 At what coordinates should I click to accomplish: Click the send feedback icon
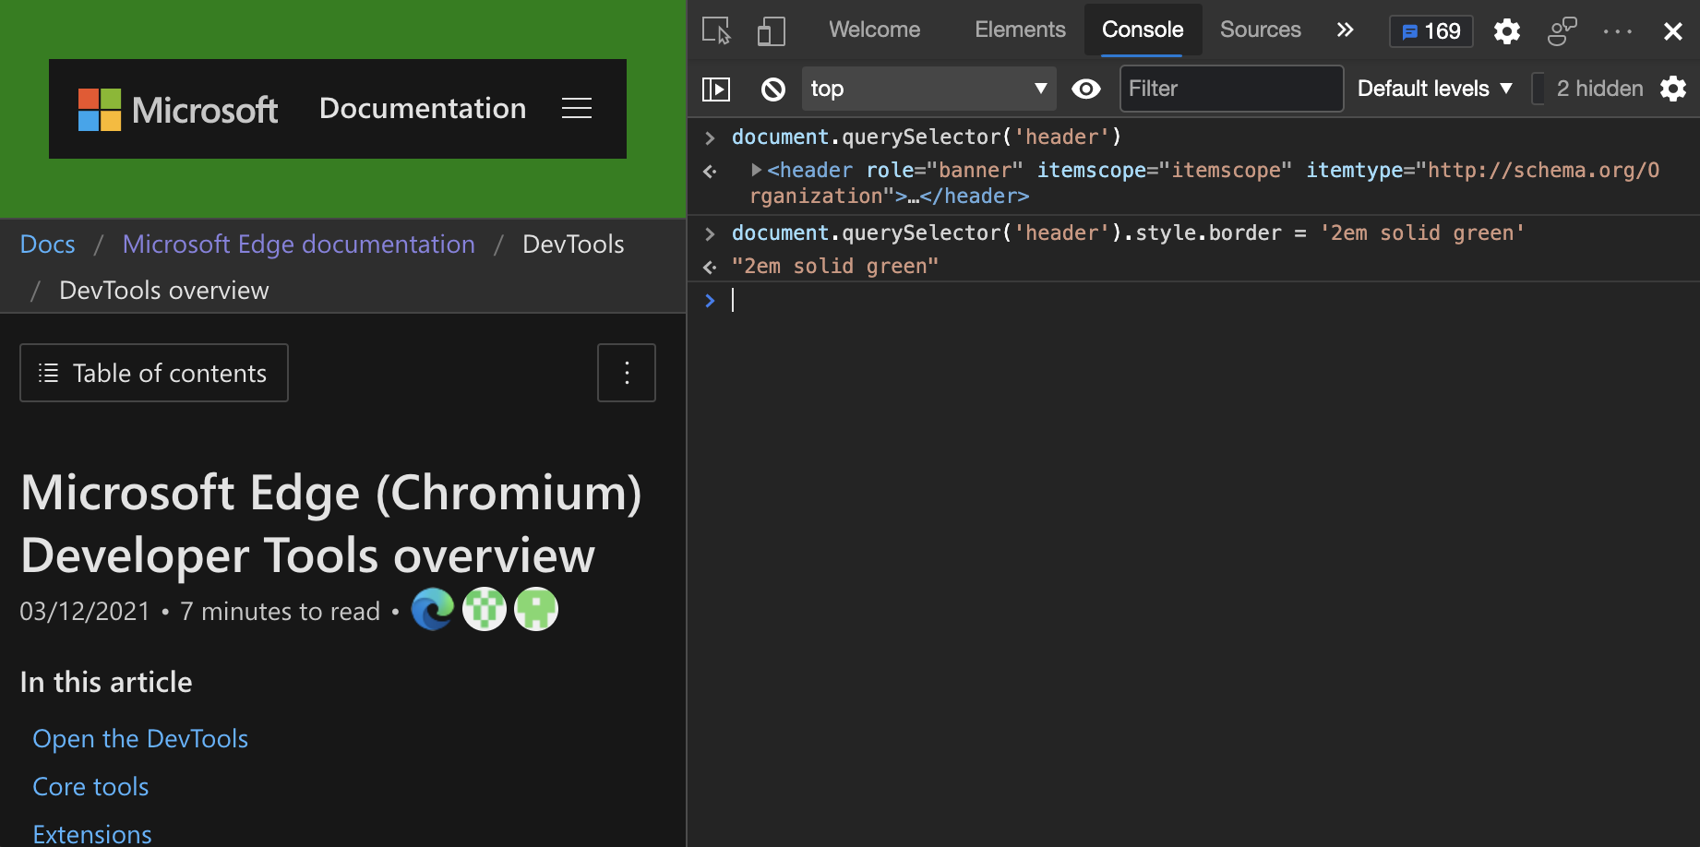click(1562, 31)
